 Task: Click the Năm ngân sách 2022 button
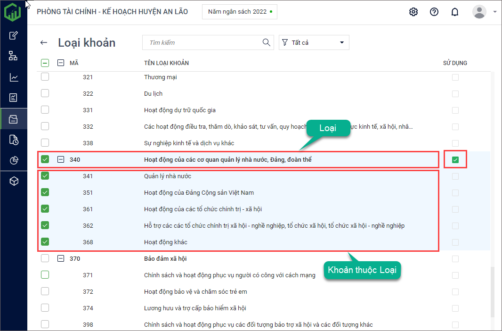point(239,12)
